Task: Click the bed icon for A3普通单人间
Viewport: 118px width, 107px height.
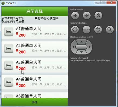Action: coord(9,65)
